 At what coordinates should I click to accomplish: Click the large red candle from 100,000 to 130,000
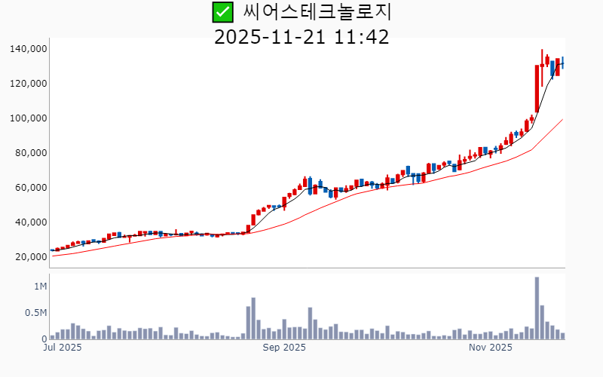537,88
